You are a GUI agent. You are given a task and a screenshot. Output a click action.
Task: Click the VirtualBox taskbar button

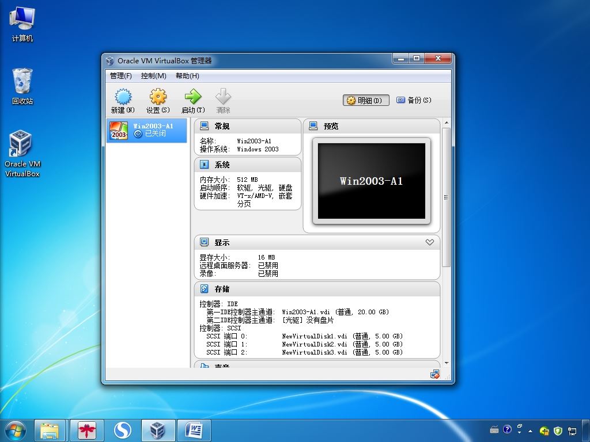(x=158, y=430)
